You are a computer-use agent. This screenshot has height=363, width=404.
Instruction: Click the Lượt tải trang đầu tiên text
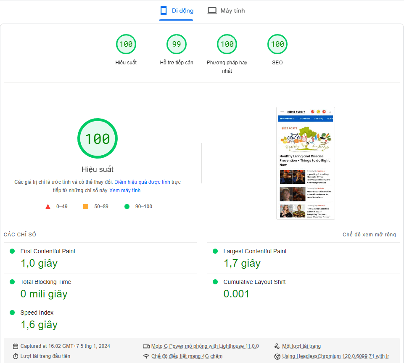pos(45,356)
